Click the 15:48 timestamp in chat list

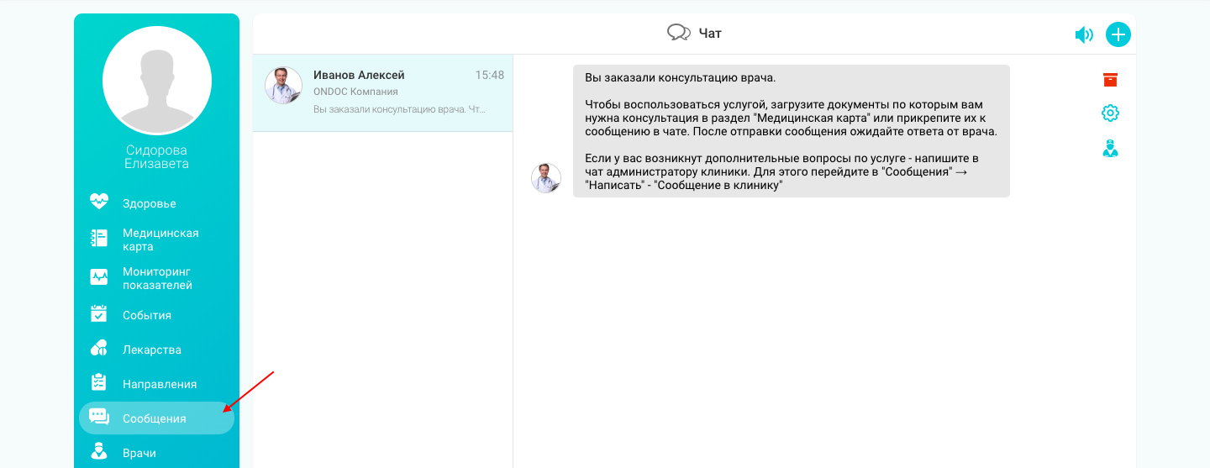click(490, 75)
